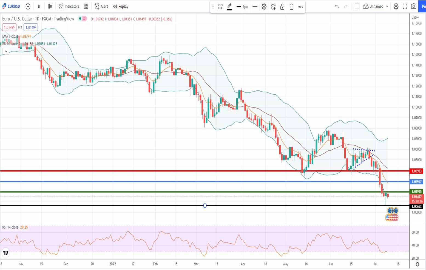Open the D timeframe interval menu
The width and height of the screenshot is (426, 270).
click(39, 6)
